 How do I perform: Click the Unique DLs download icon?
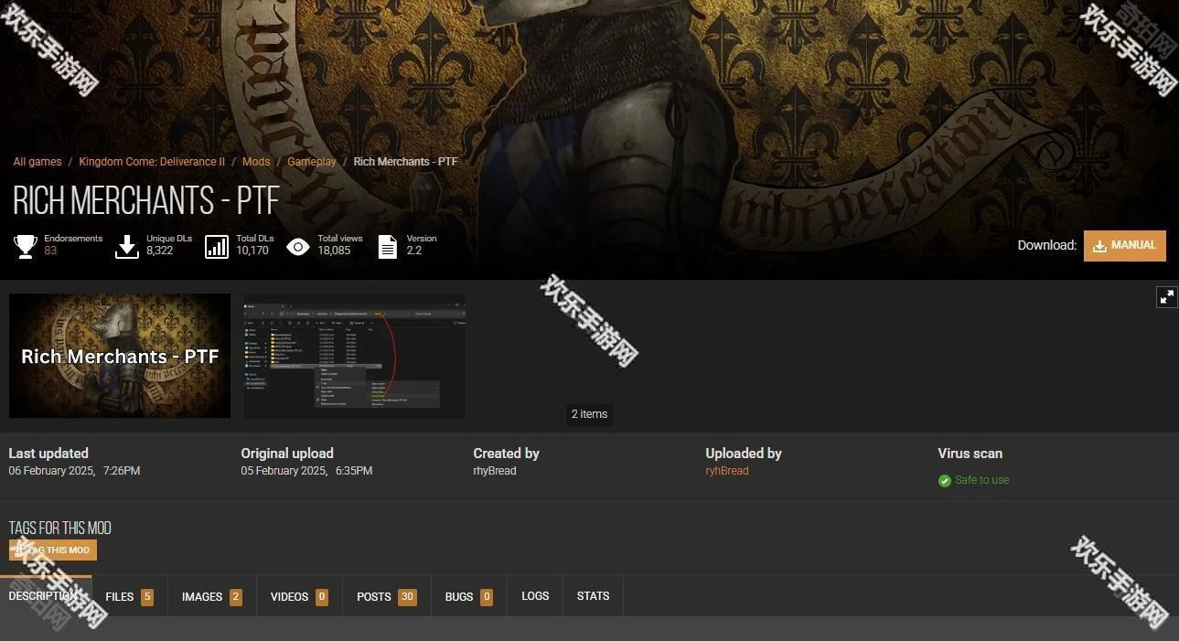tap(127, 246)
